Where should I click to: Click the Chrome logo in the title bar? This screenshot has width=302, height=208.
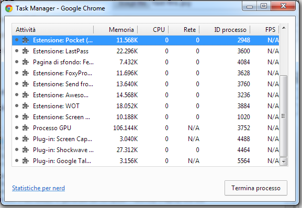click(x=9, y=8)
